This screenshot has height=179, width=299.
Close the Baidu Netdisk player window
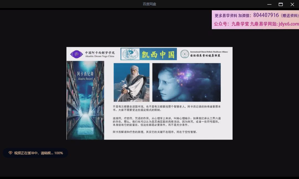[292, 4]
